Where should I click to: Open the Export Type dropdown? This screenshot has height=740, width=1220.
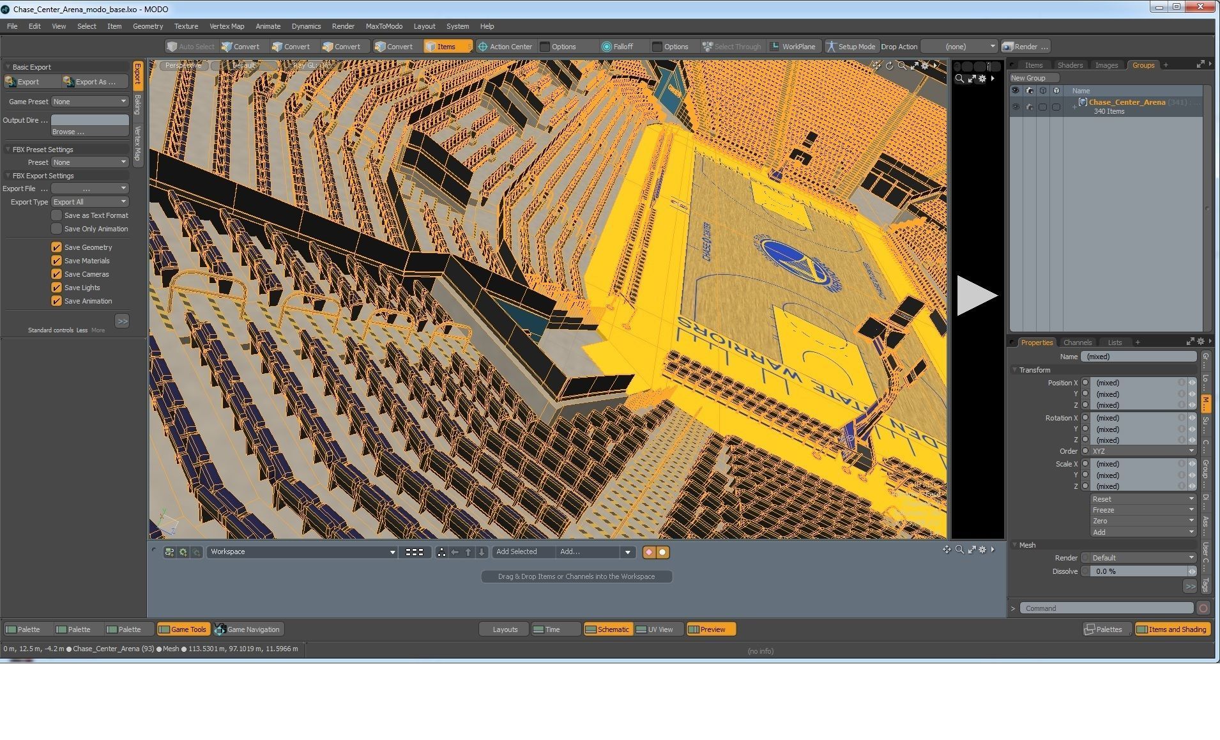[90, 202]
